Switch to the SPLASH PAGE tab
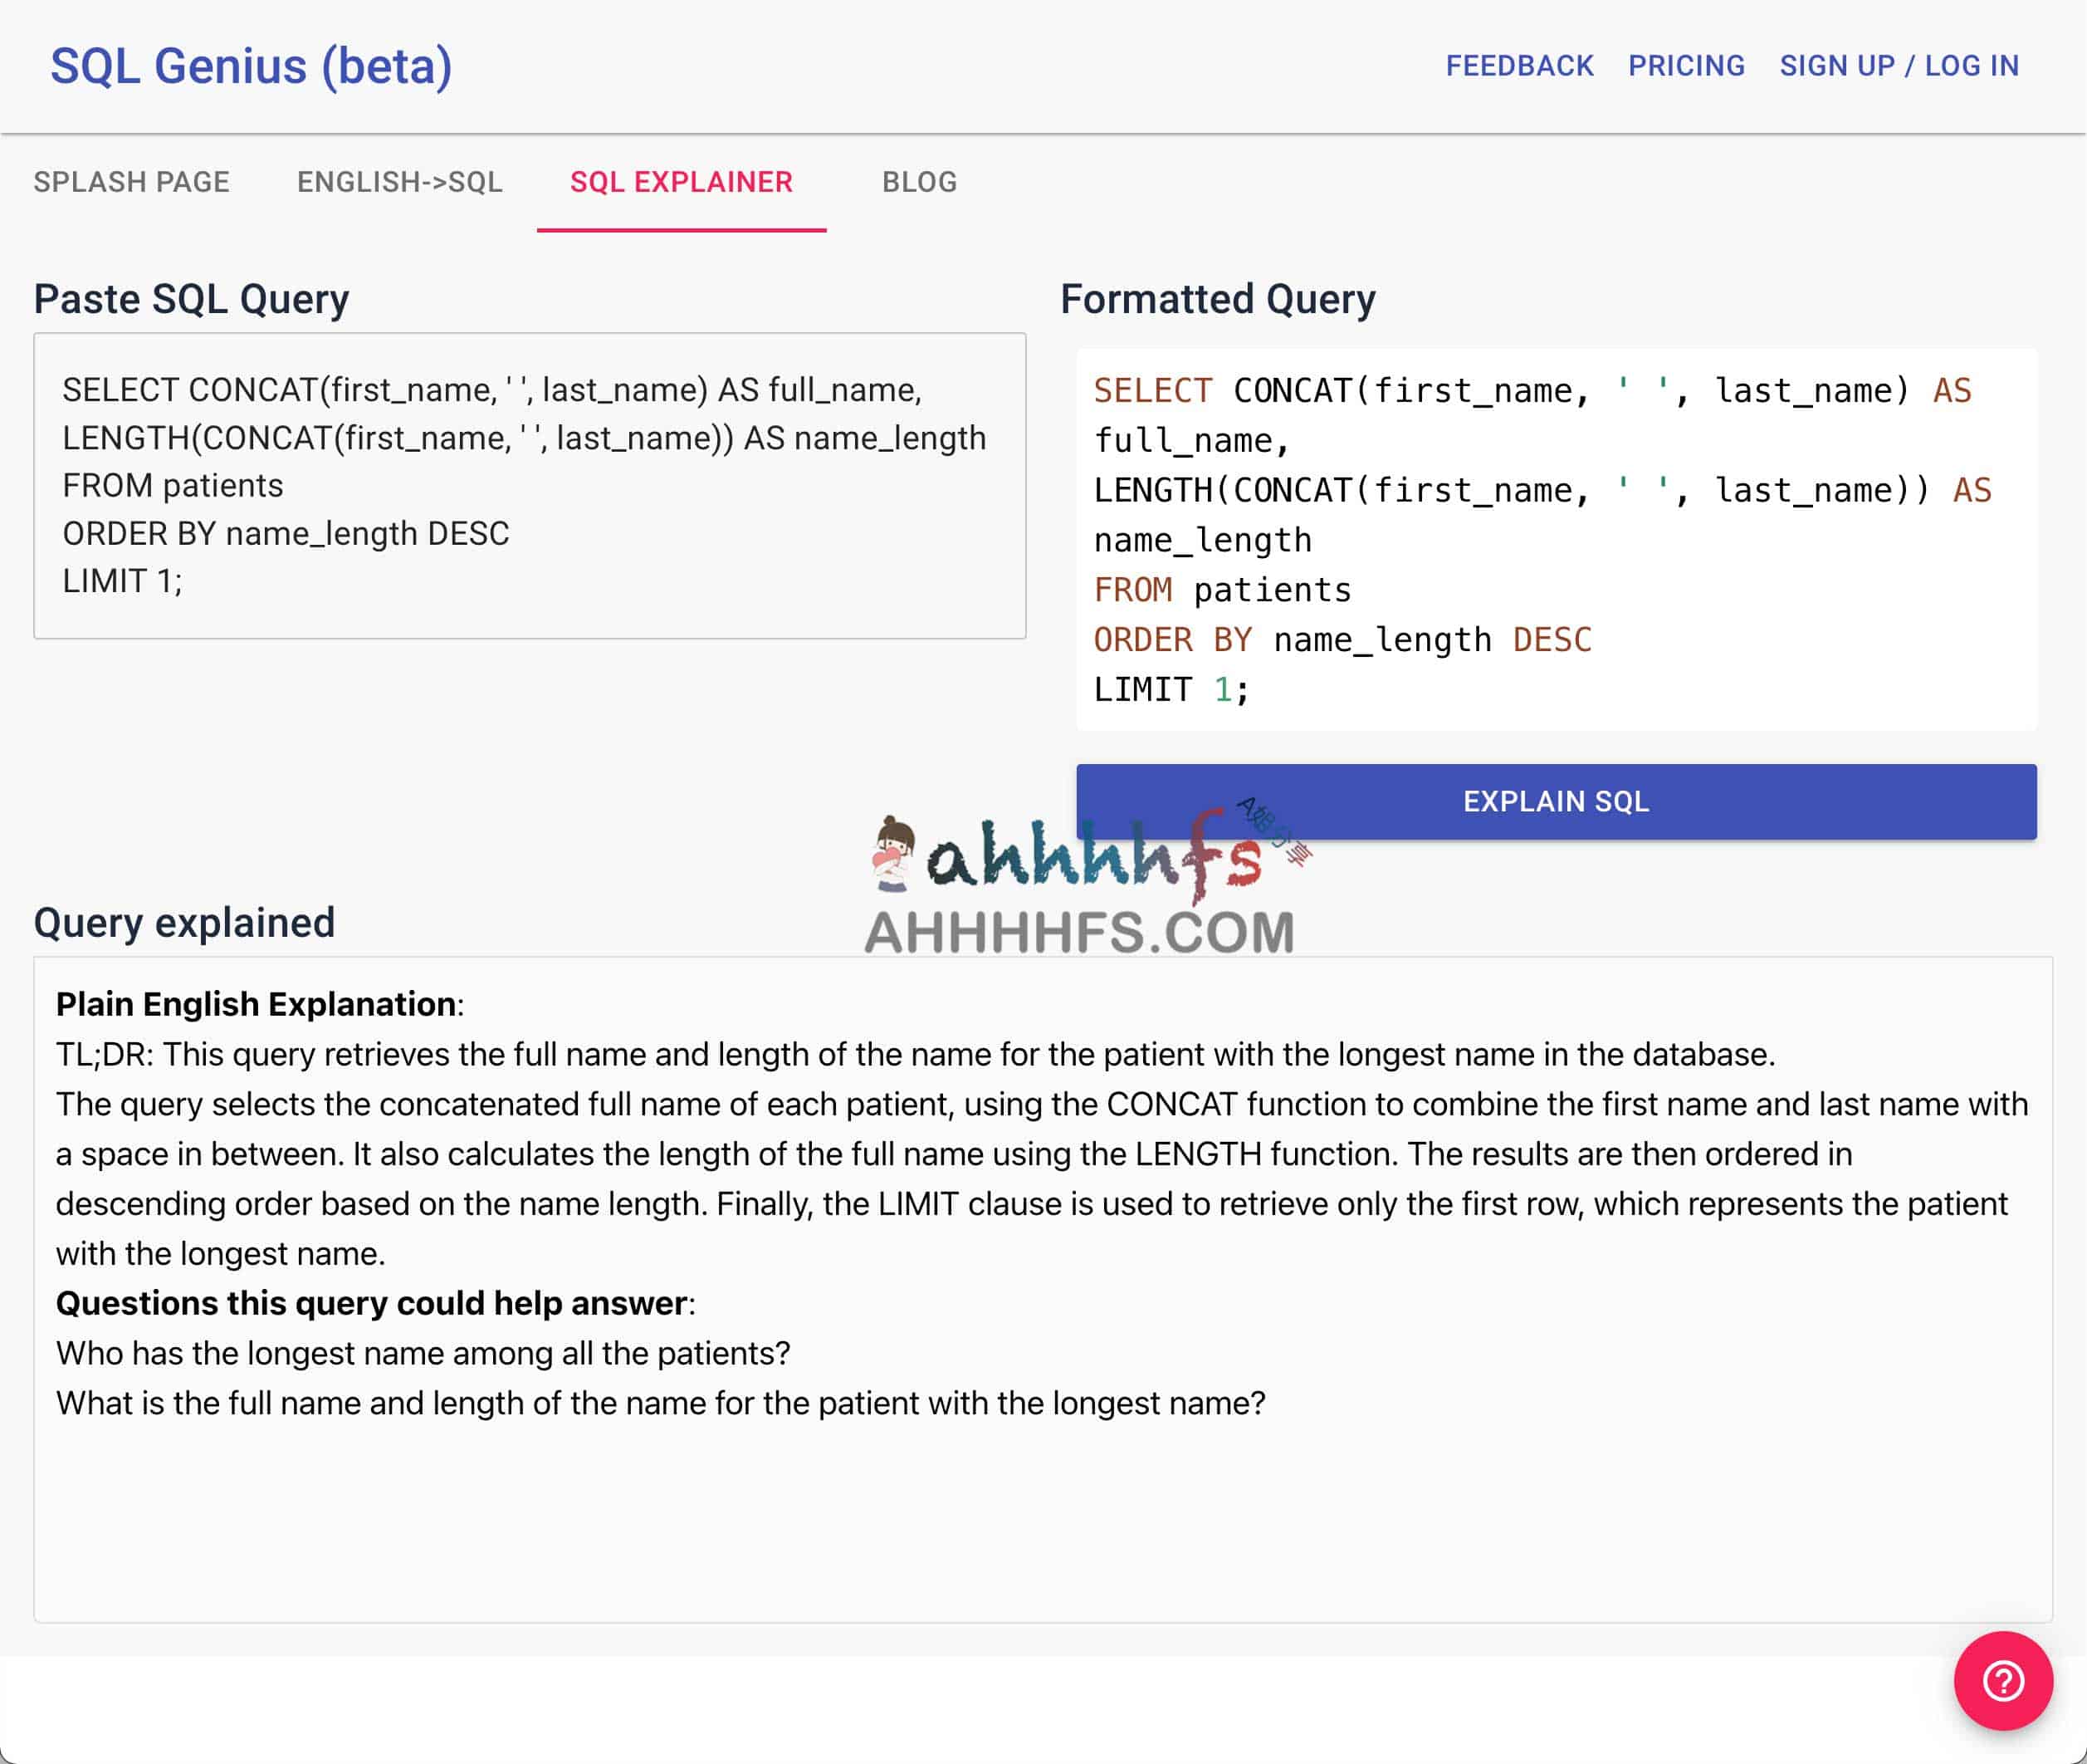The width and height of the screenshot is (2087, 1764). coord(131,182)
